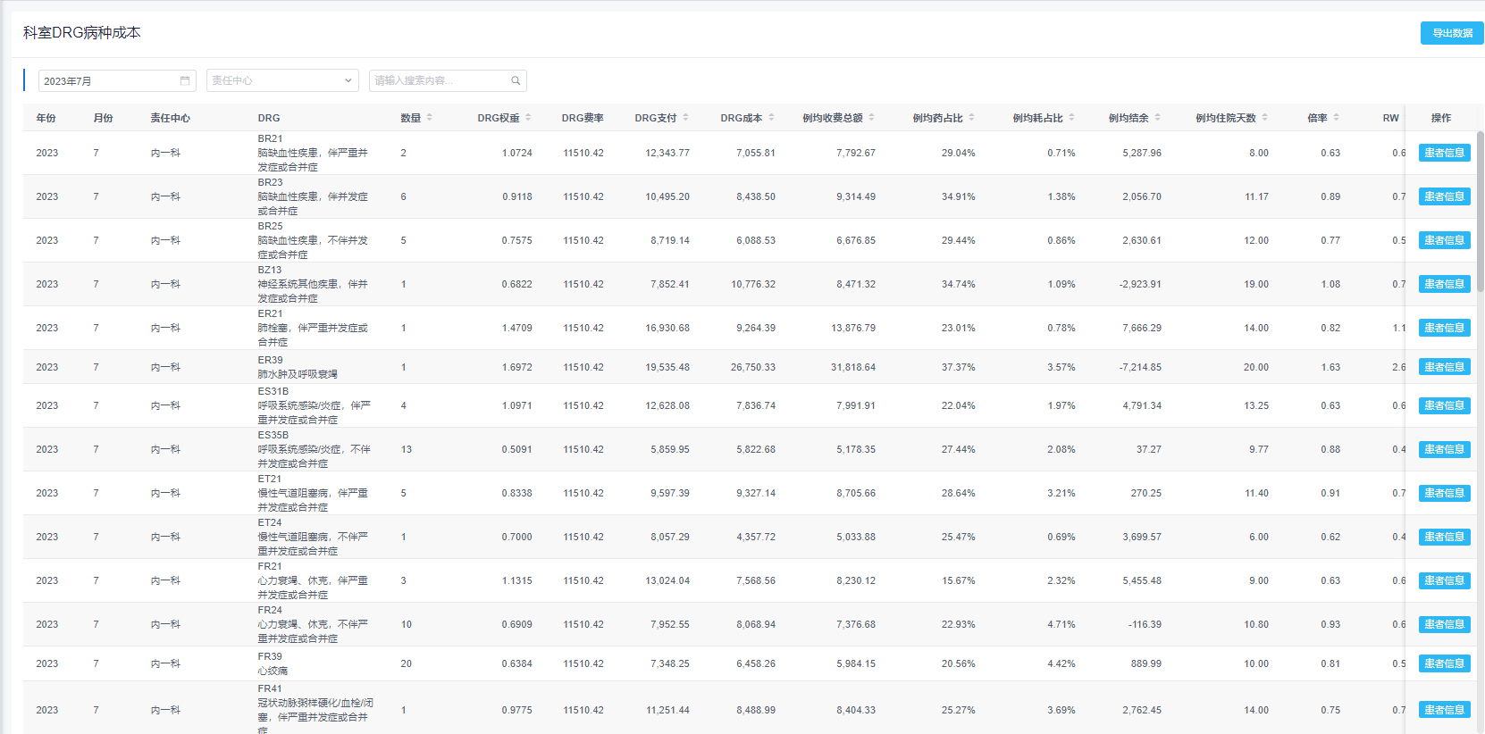The height and width of the screenshot is (734, 1485).
Task: Focus the search content input field
Action: (x=440, y=80)
